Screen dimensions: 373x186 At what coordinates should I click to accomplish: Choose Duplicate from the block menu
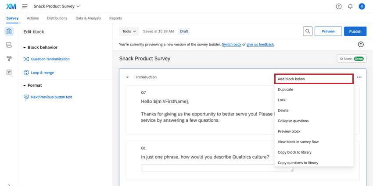[x=285, y=90]
